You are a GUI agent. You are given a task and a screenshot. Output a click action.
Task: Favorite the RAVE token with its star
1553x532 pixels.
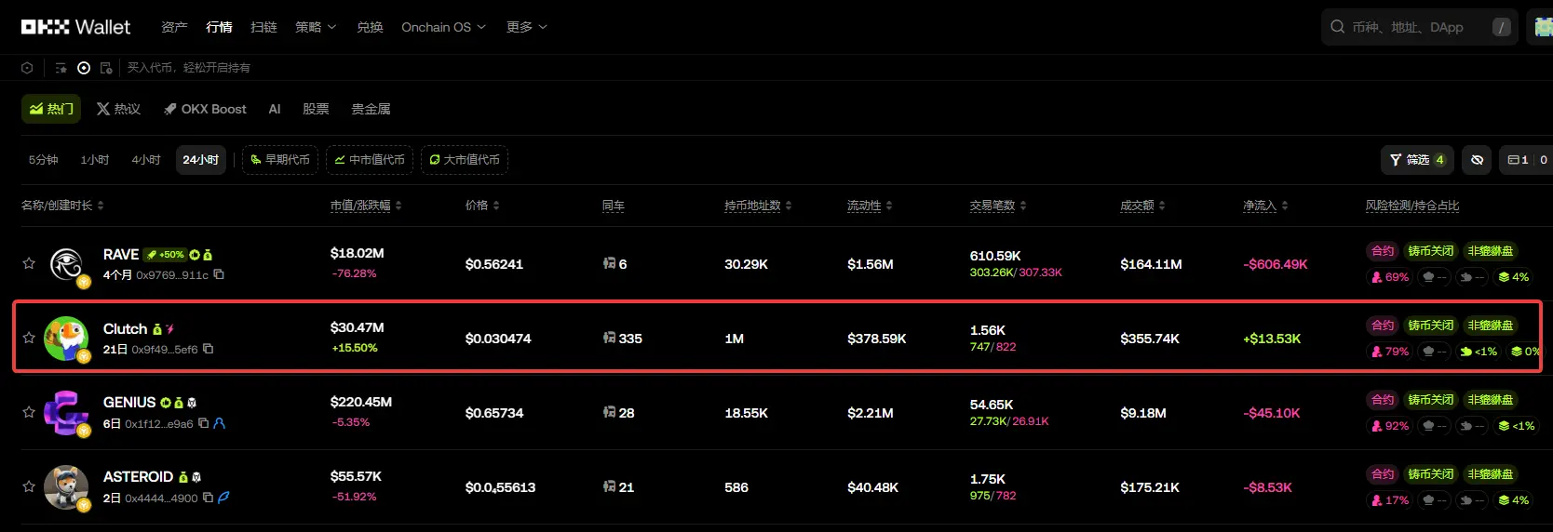[29, 263]
